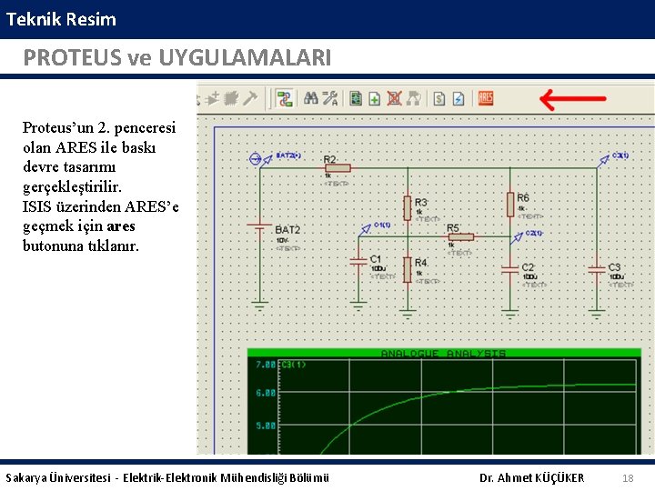Select the BAT2 battery symbol
Image resolution: width=655 pixels, height=491 pixels.
[x=260, y=225]
